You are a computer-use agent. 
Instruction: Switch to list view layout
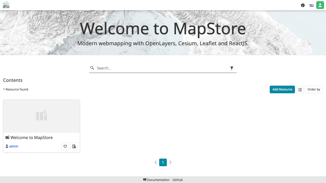[x=300, y=89]
